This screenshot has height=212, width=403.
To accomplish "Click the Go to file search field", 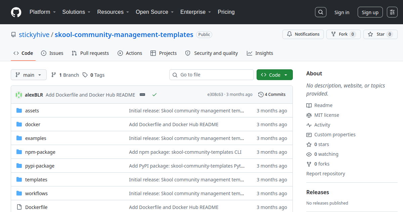I will point(212,75).
